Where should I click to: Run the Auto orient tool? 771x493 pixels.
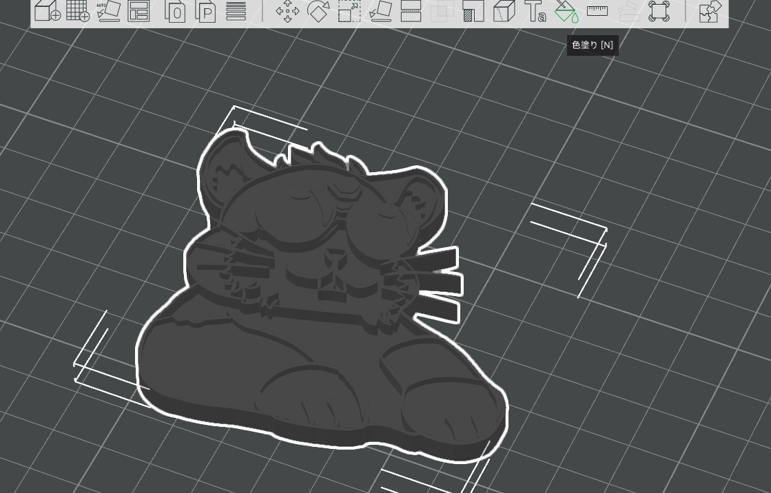pos(109,11)
